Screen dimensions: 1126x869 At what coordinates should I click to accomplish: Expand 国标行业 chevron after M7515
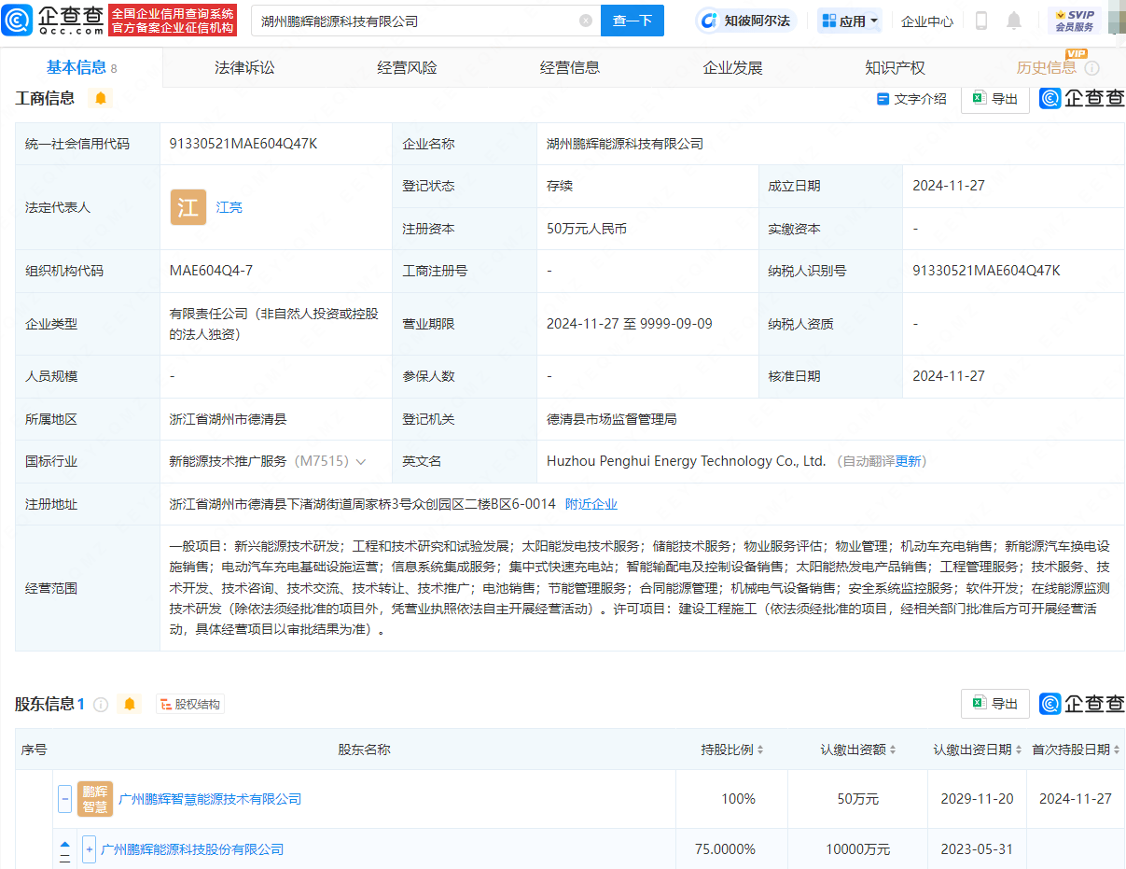point(361,461)
